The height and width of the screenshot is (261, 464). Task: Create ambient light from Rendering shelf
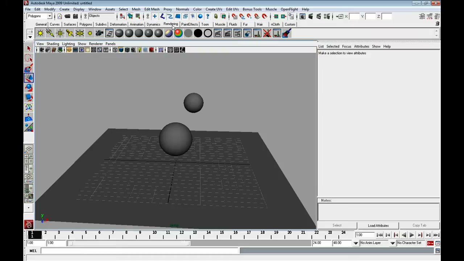click(x=40, y=33)
